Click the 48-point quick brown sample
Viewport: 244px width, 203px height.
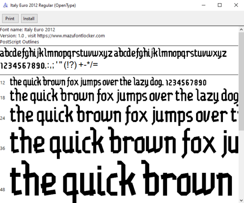tap(121, 181)
